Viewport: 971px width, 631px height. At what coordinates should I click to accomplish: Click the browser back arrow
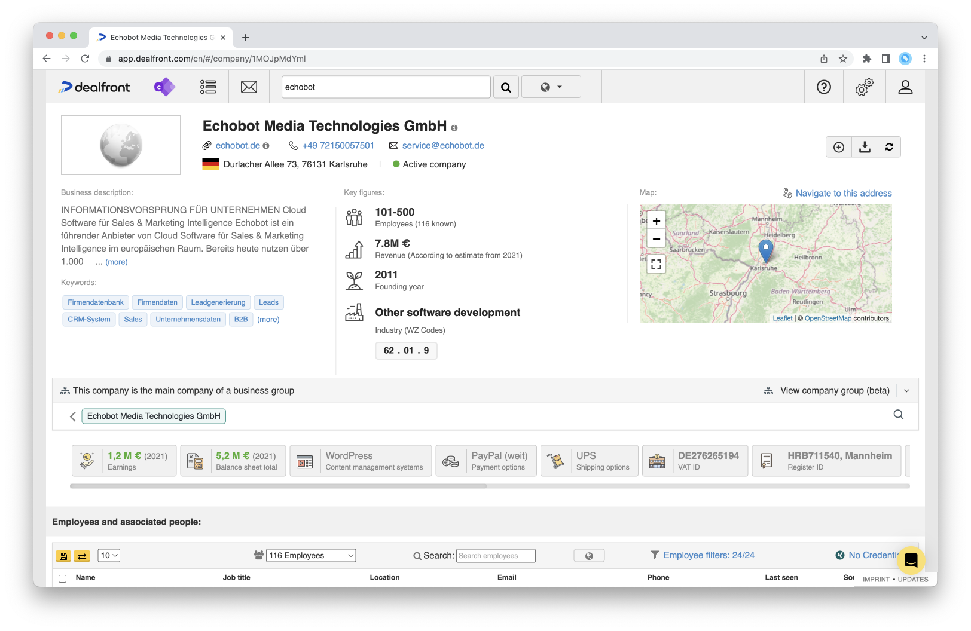[x=47, y=59]
